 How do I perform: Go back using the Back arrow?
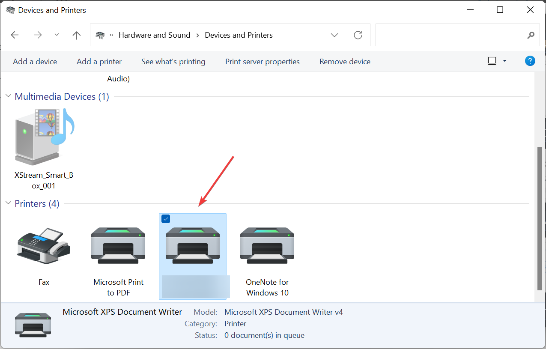[x=15, y=35]
